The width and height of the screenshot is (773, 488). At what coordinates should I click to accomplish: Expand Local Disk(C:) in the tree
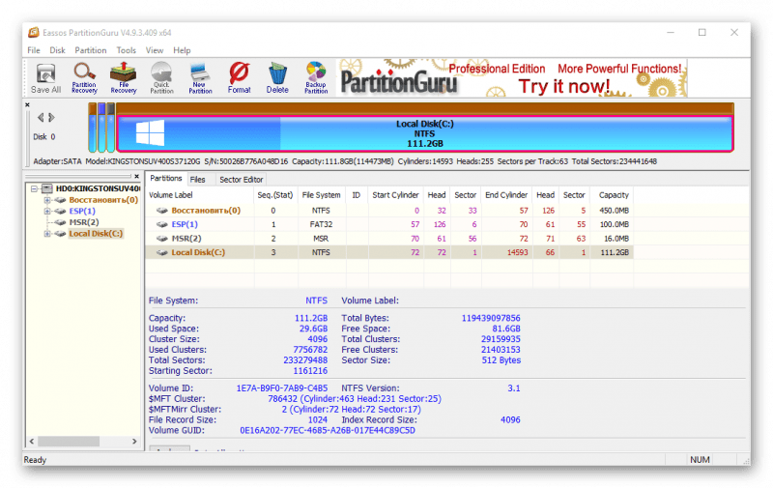click(47, 234)
